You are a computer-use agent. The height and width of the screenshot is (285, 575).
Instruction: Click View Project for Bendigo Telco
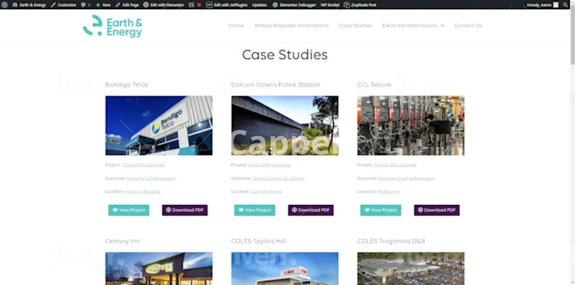point(128,210)
